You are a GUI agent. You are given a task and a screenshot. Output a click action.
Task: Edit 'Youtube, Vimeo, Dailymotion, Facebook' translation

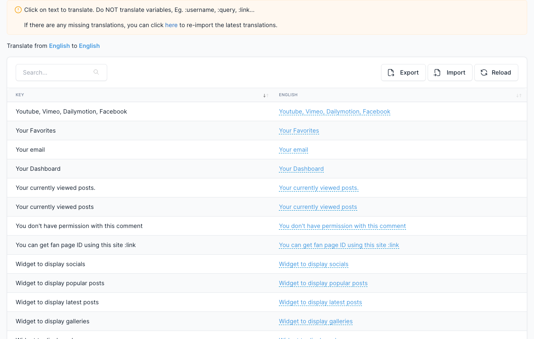tap(334, 111)
